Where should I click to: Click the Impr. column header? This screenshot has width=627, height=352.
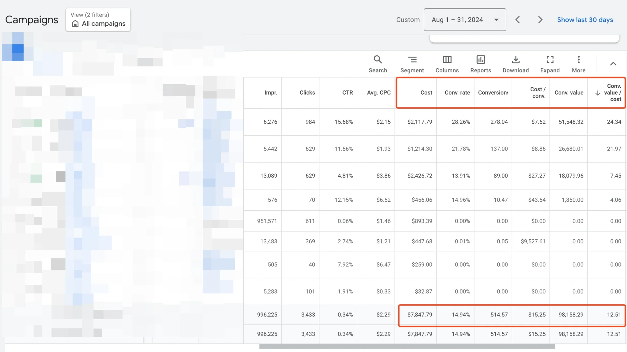pyautogui.click(x=270, y=92)
